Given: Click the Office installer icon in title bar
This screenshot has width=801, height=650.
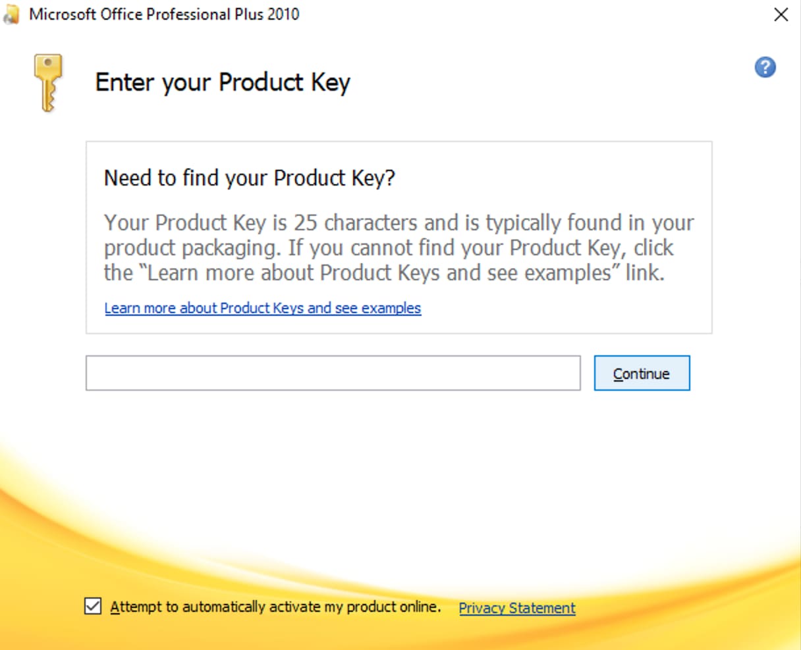Looking at the screenshot, I should [x=11, y=15].
